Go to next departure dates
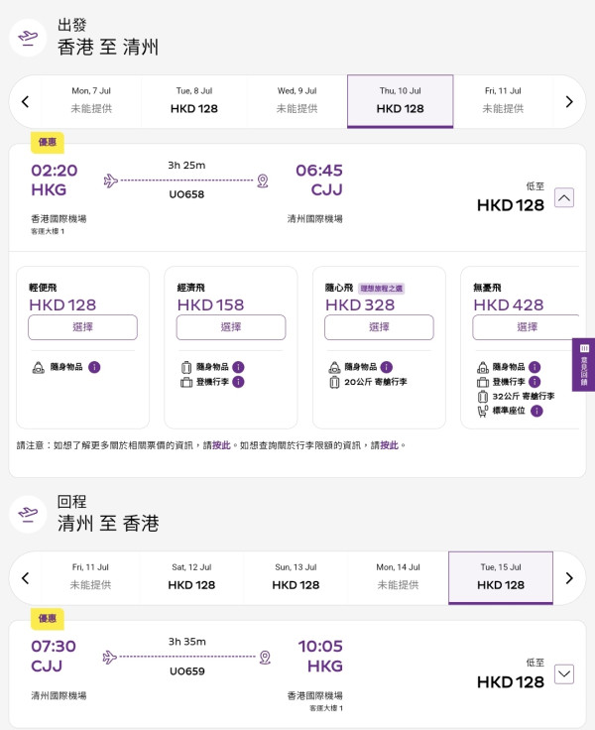595x730 pixels. tap(569, 101)
